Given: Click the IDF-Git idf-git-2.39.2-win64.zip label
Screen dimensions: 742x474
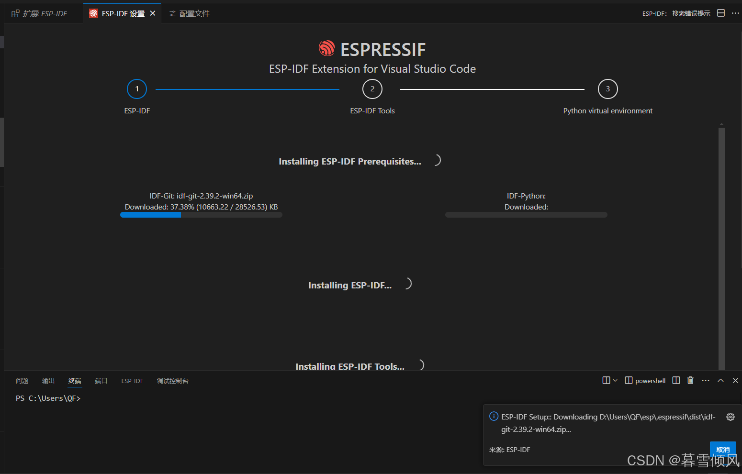Looking at the screenshot, I should pyautogui.click(x=201, y=196).
